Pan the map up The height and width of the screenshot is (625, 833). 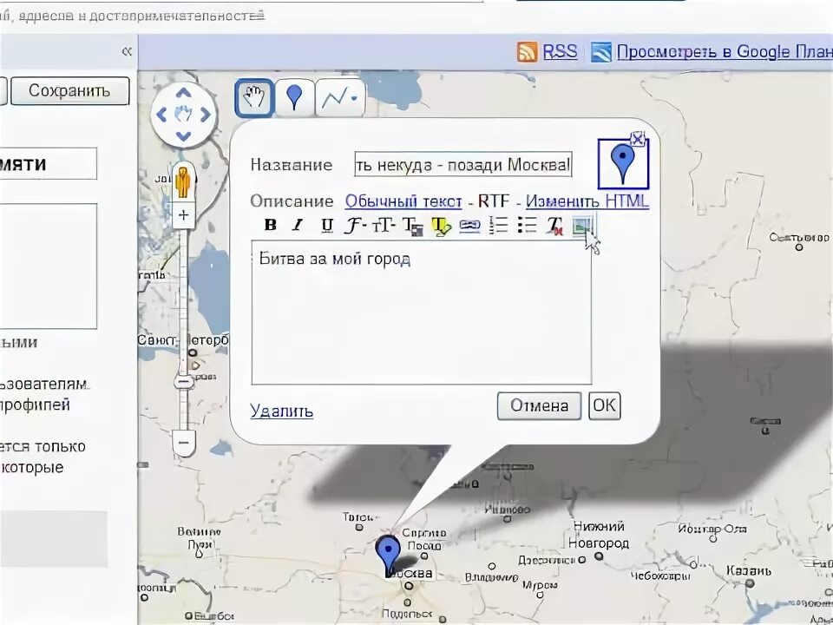pos(183,94)
